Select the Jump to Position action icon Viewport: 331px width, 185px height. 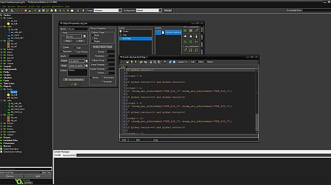pyautogui.click(x=185, y=50)
